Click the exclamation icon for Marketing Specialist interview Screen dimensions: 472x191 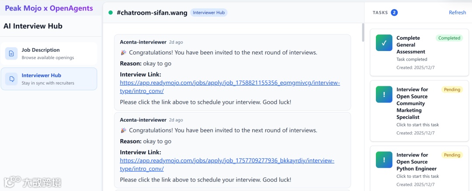click(384, 94)
